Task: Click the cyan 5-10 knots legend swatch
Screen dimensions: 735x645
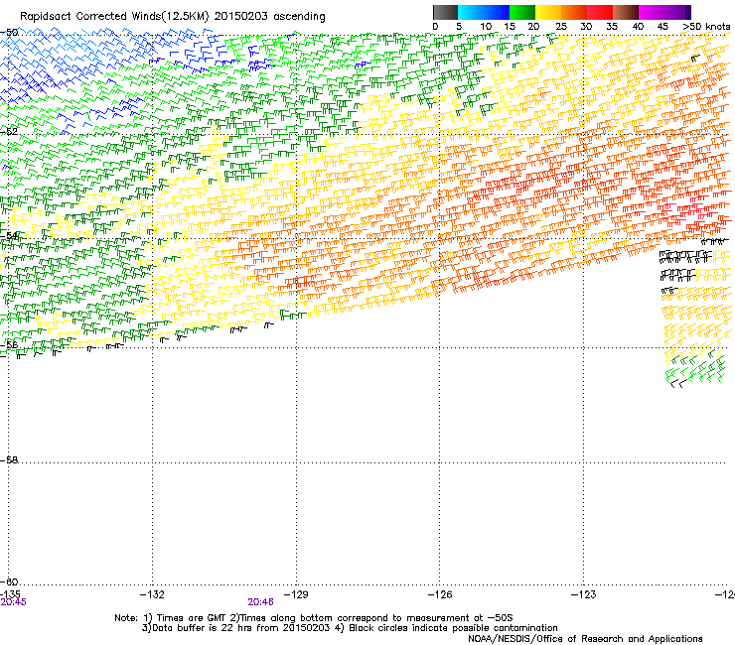Action: pos(471,12)
